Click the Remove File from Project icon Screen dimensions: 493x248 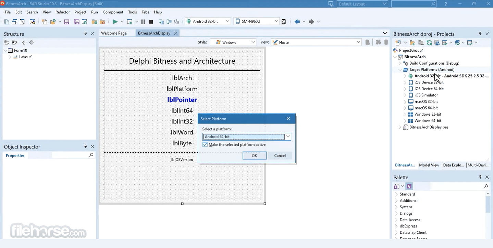102,22
